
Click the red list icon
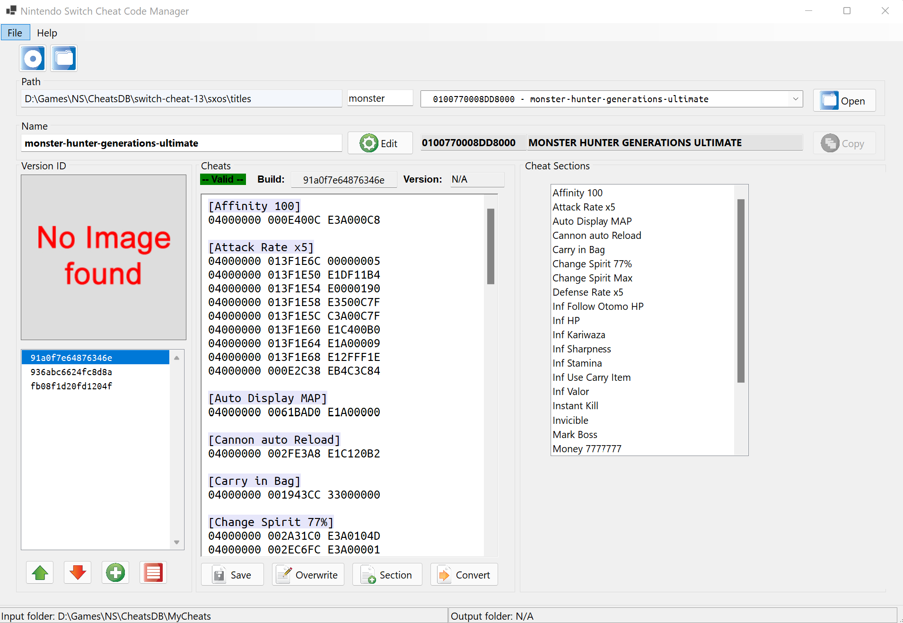tap(153, 573)
